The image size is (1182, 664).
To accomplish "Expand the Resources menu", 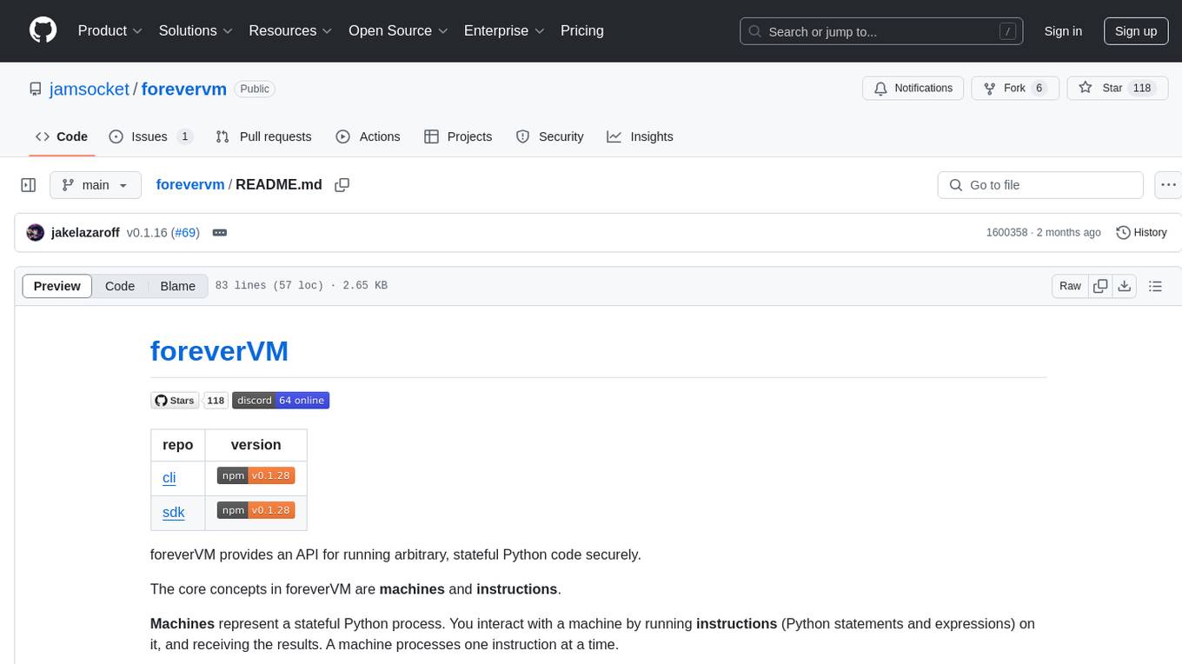I will [290, 30].
